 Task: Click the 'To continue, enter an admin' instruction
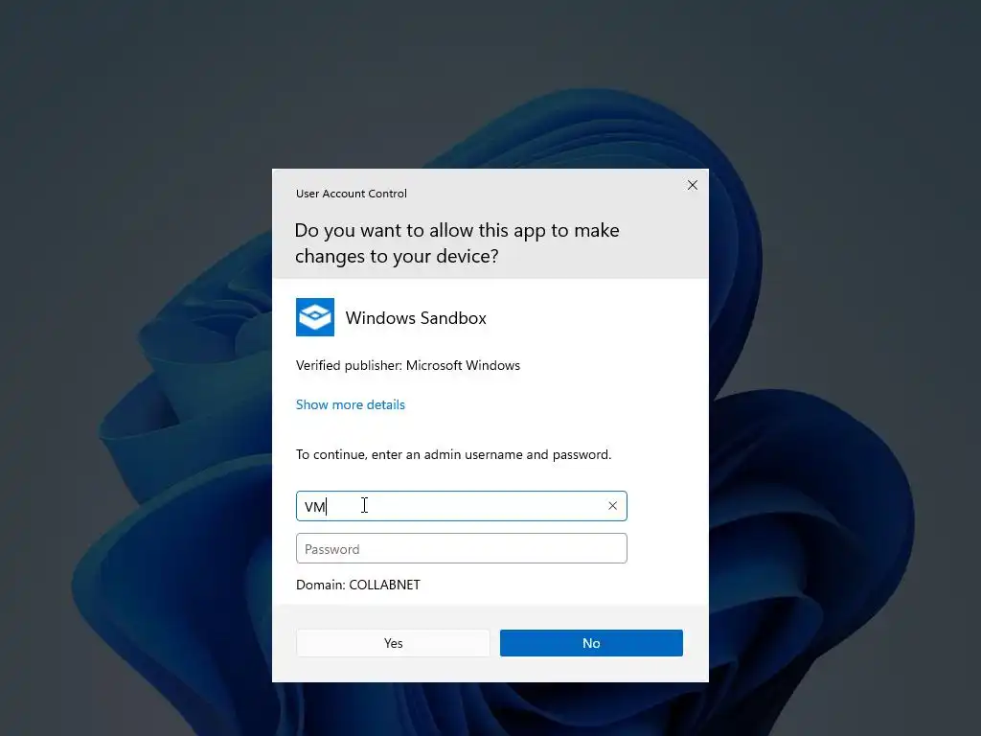[453, 455]
